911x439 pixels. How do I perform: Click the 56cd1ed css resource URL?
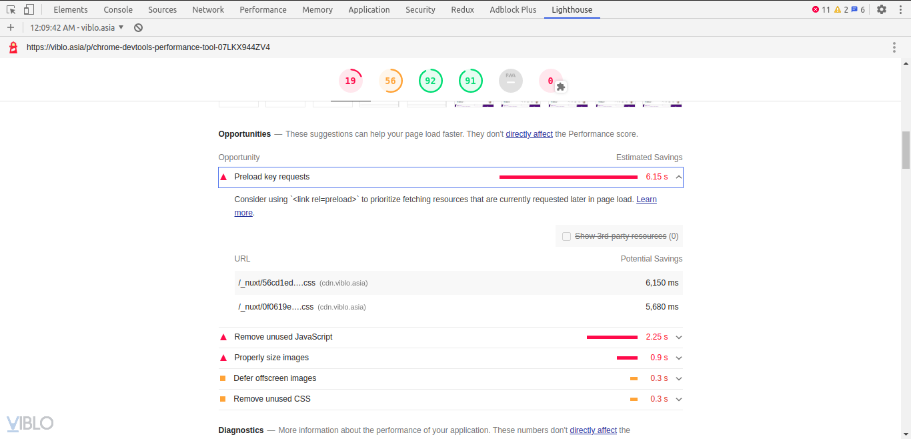point(277,283)
